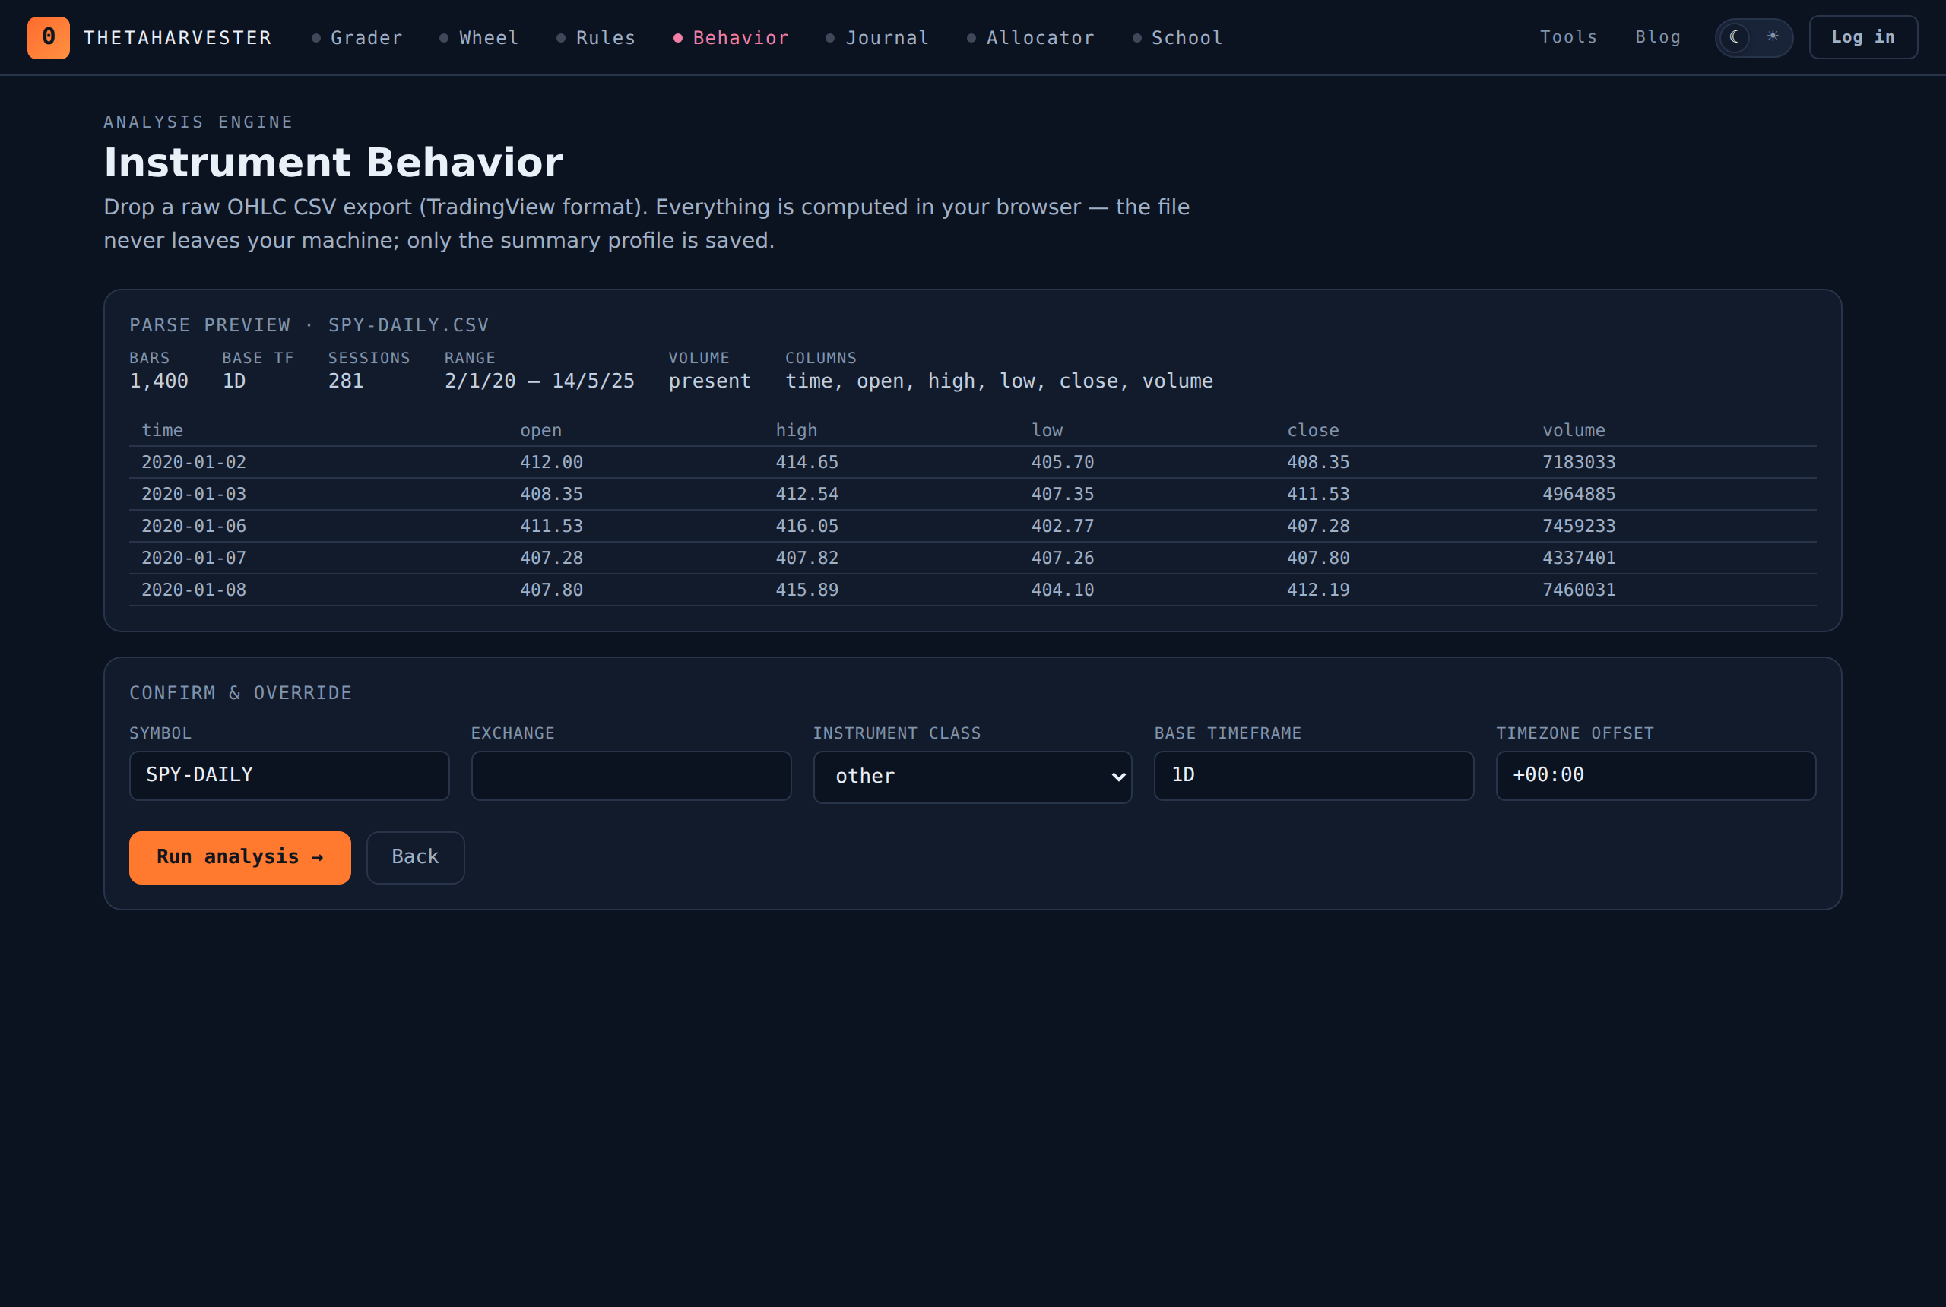Click the low value 405.70
The image size is (1946, 1307).
1062,463
